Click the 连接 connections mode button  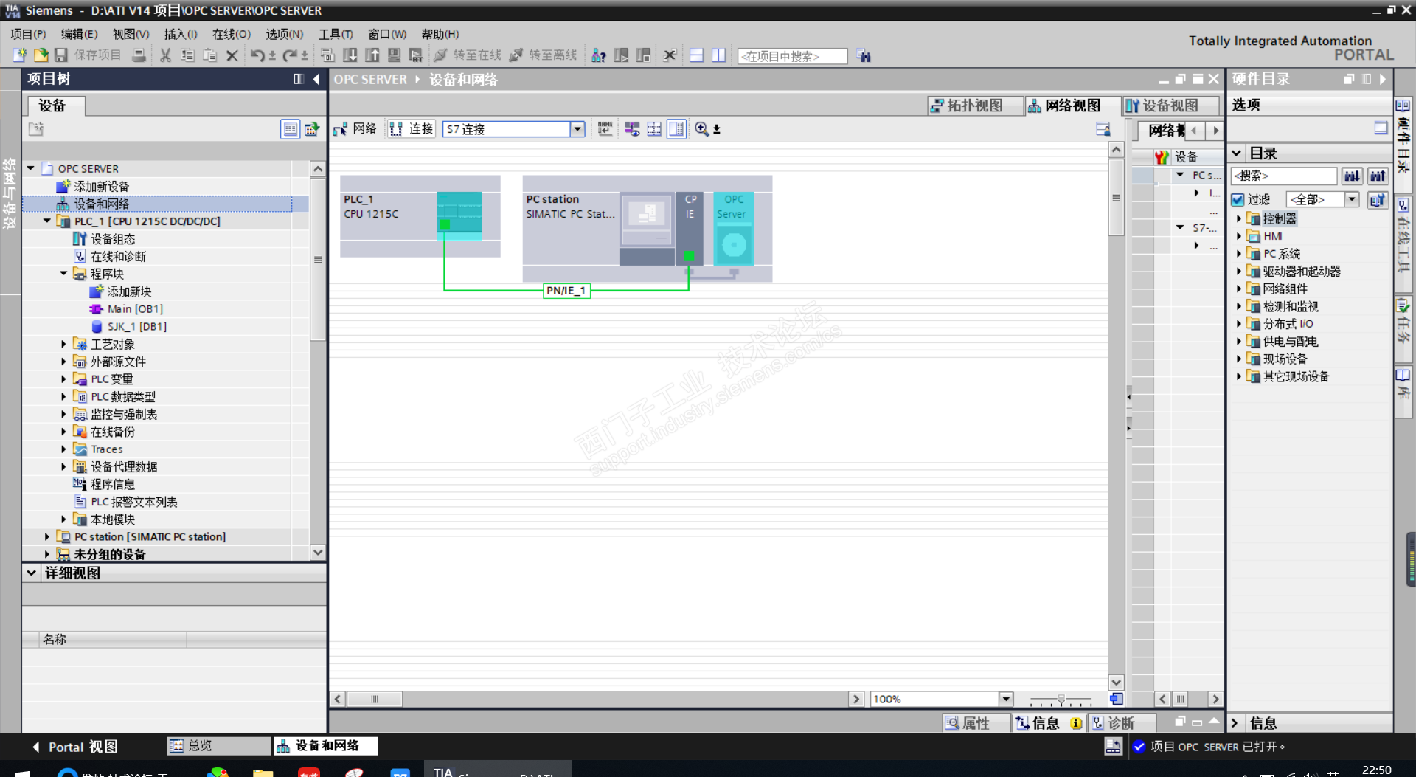[x=412, y=129]
